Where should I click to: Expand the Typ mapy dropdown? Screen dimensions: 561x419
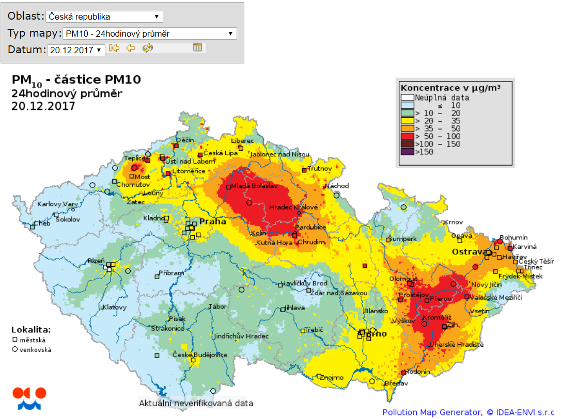[149, 34]
